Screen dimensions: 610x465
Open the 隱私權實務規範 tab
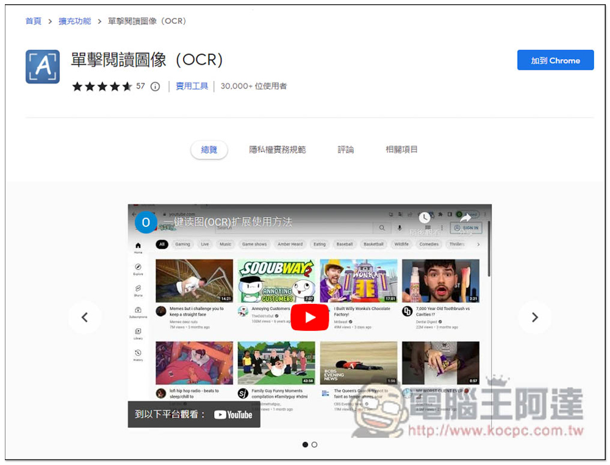(x=278, y=150)
